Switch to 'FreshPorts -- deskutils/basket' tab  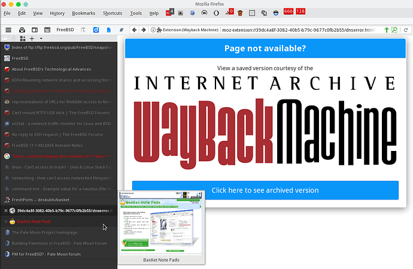(59, 200)
